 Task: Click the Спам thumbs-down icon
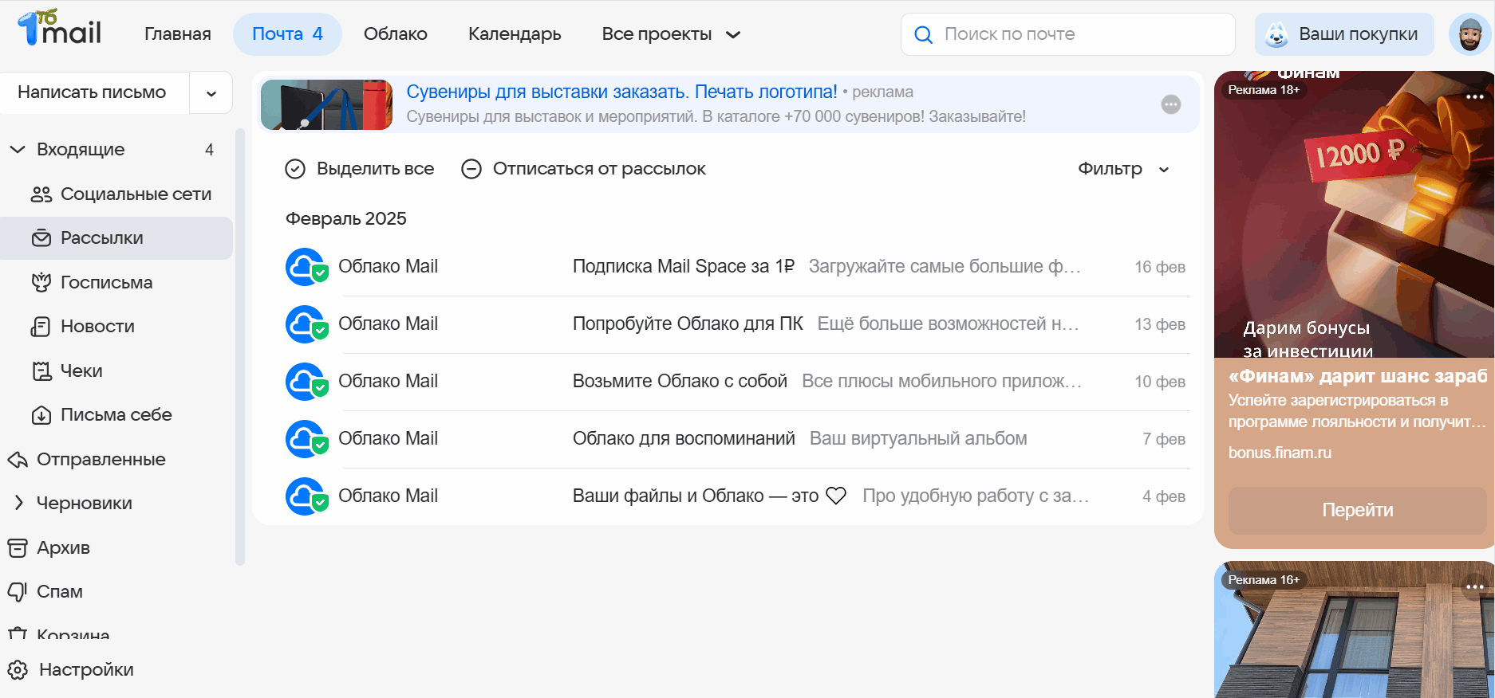point(18,592)
